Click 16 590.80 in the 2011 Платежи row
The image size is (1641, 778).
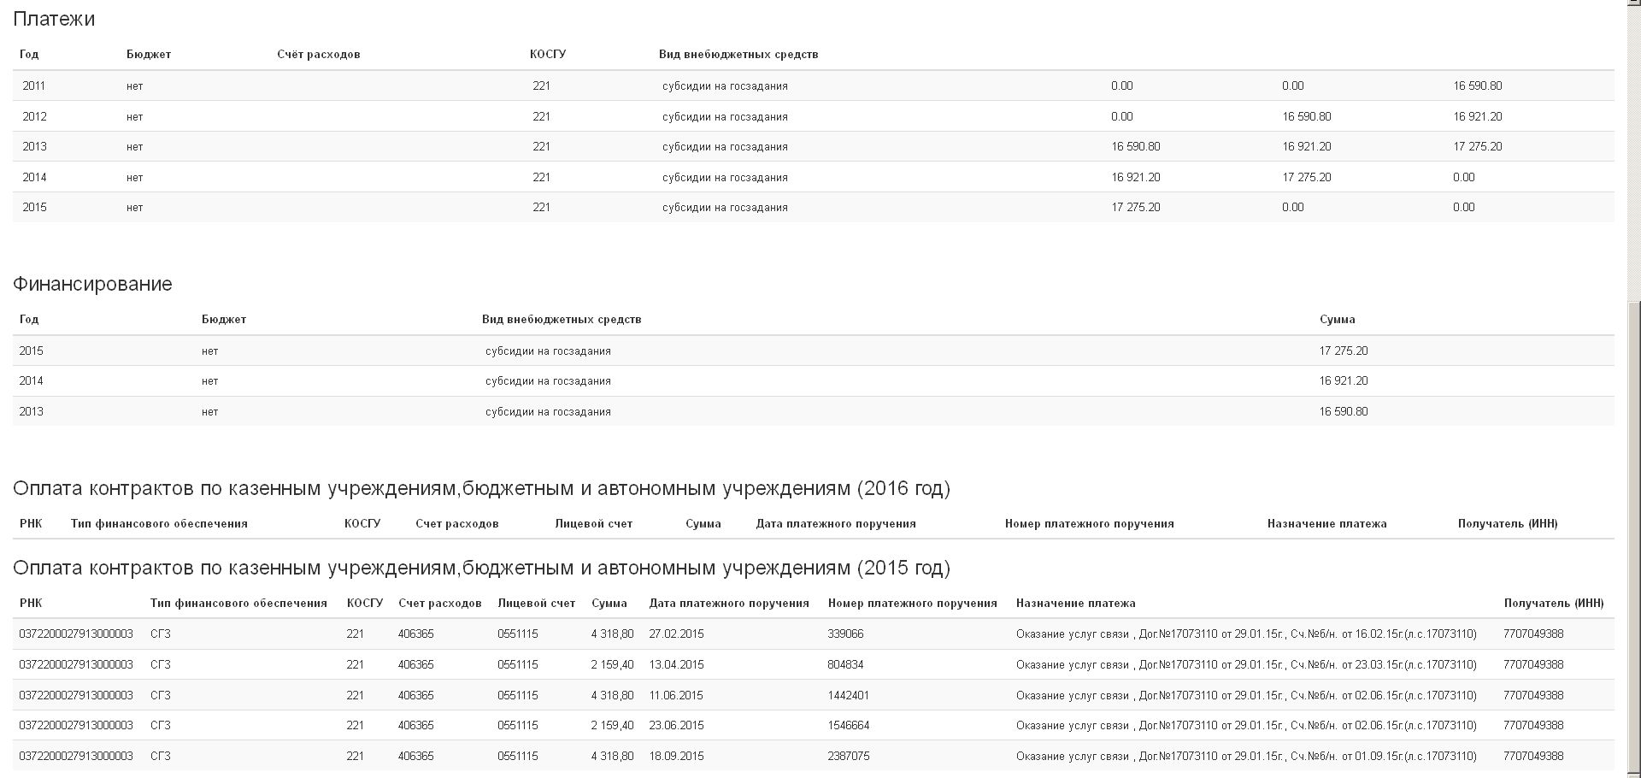pyautogui.click(x=1478, y=85)
